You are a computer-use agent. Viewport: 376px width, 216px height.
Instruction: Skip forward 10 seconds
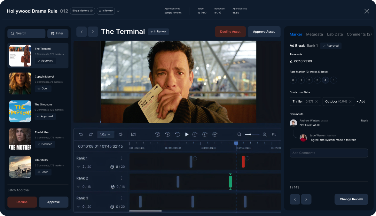click(x=215, y=135)
